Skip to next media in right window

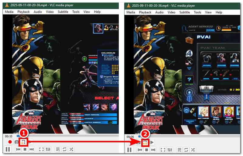coord(153,150)
